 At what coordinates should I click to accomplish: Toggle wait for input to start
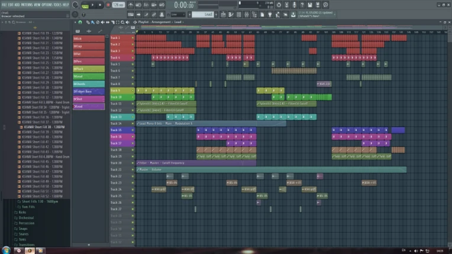[138, 5]
